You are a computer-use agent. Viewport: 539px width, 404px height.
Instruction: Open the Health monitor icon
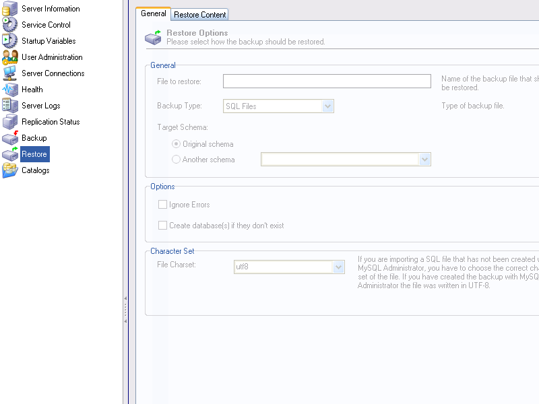pyautogui.click(x=10, y=90)
